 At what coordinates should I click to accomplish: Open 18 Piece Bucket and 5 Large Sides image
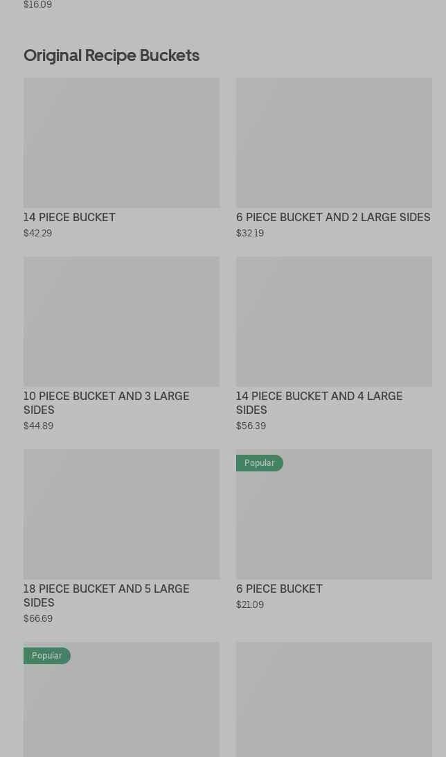(x=121, y=514)
